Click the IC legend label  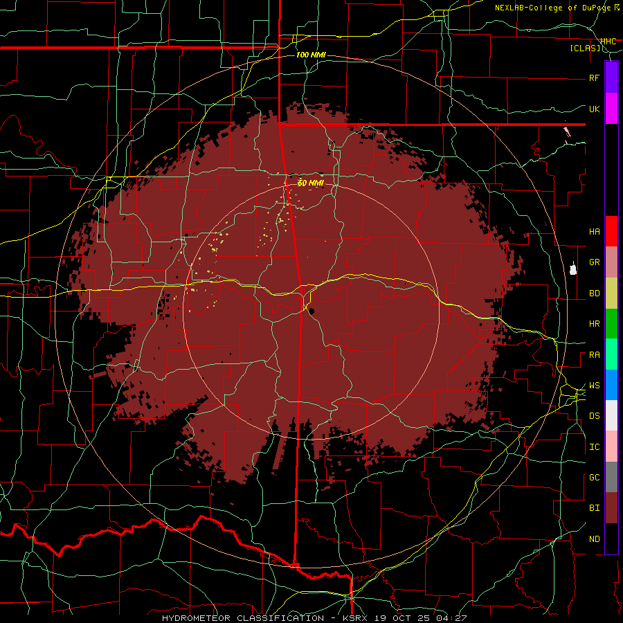click(594, 447)
